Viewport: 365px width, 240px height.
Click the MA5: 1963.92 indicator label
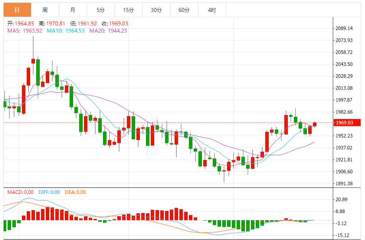click(x=25, y=31)
